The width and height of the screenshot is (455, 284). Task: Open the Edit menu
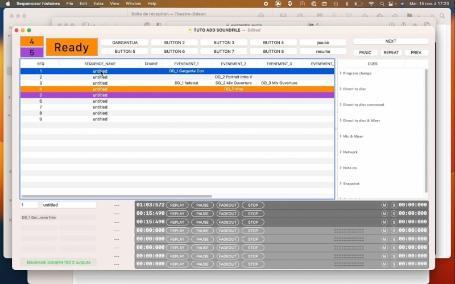(83, 4)
